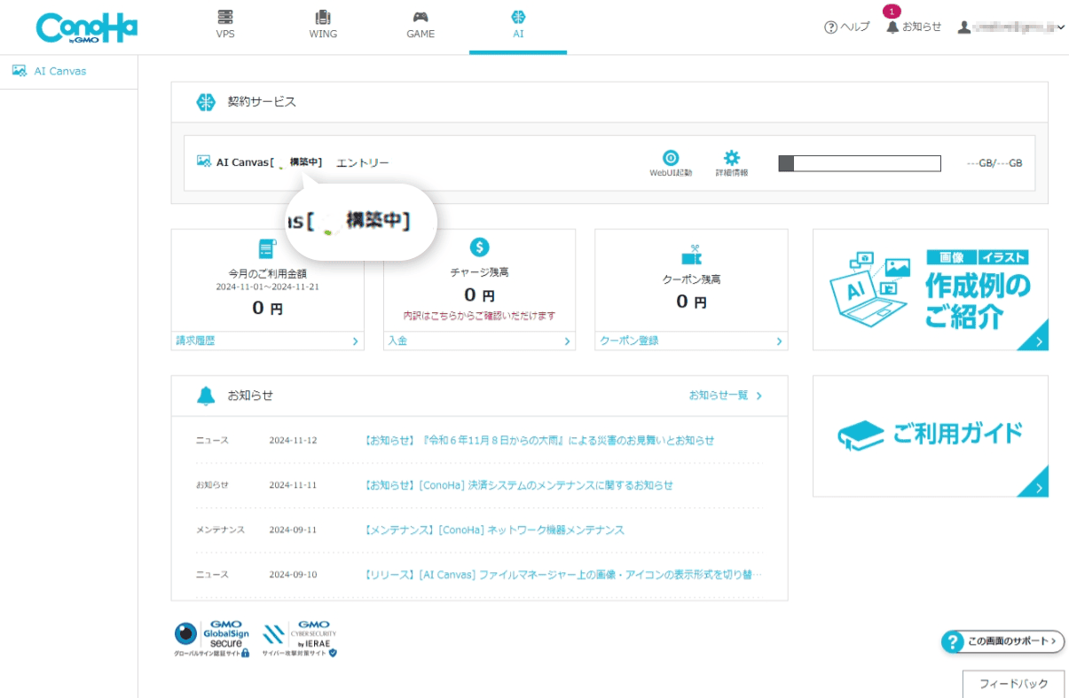
Task: Click the メンテナンス category label
Action: pyautogui.click(x=220, y=529)
